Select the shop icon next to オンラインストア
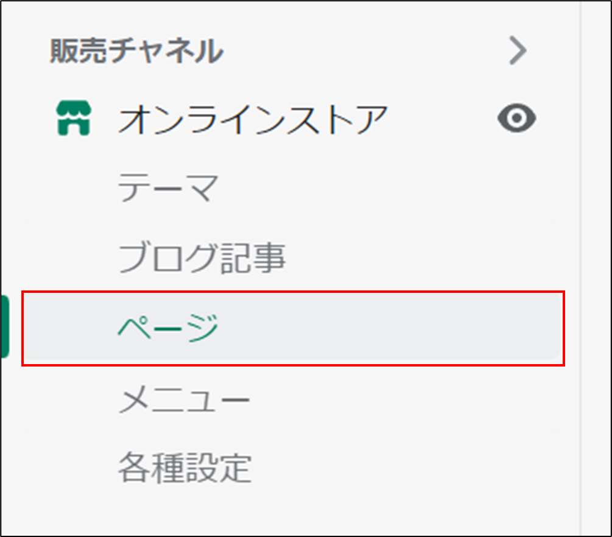Viewport: 612px width, 537px height. tap(74, 118)
